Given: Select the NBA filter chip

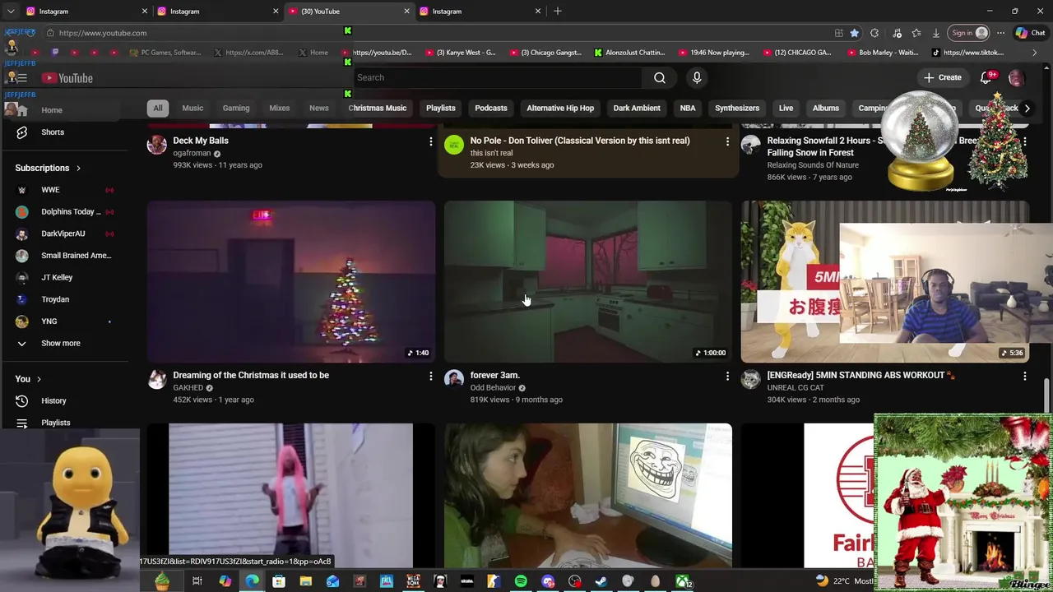Looking at the screenshot, I should coord(688,108).
